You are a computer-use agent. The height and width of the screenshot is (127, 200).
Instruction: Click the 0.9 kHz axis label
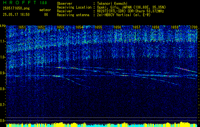(3, 73)
